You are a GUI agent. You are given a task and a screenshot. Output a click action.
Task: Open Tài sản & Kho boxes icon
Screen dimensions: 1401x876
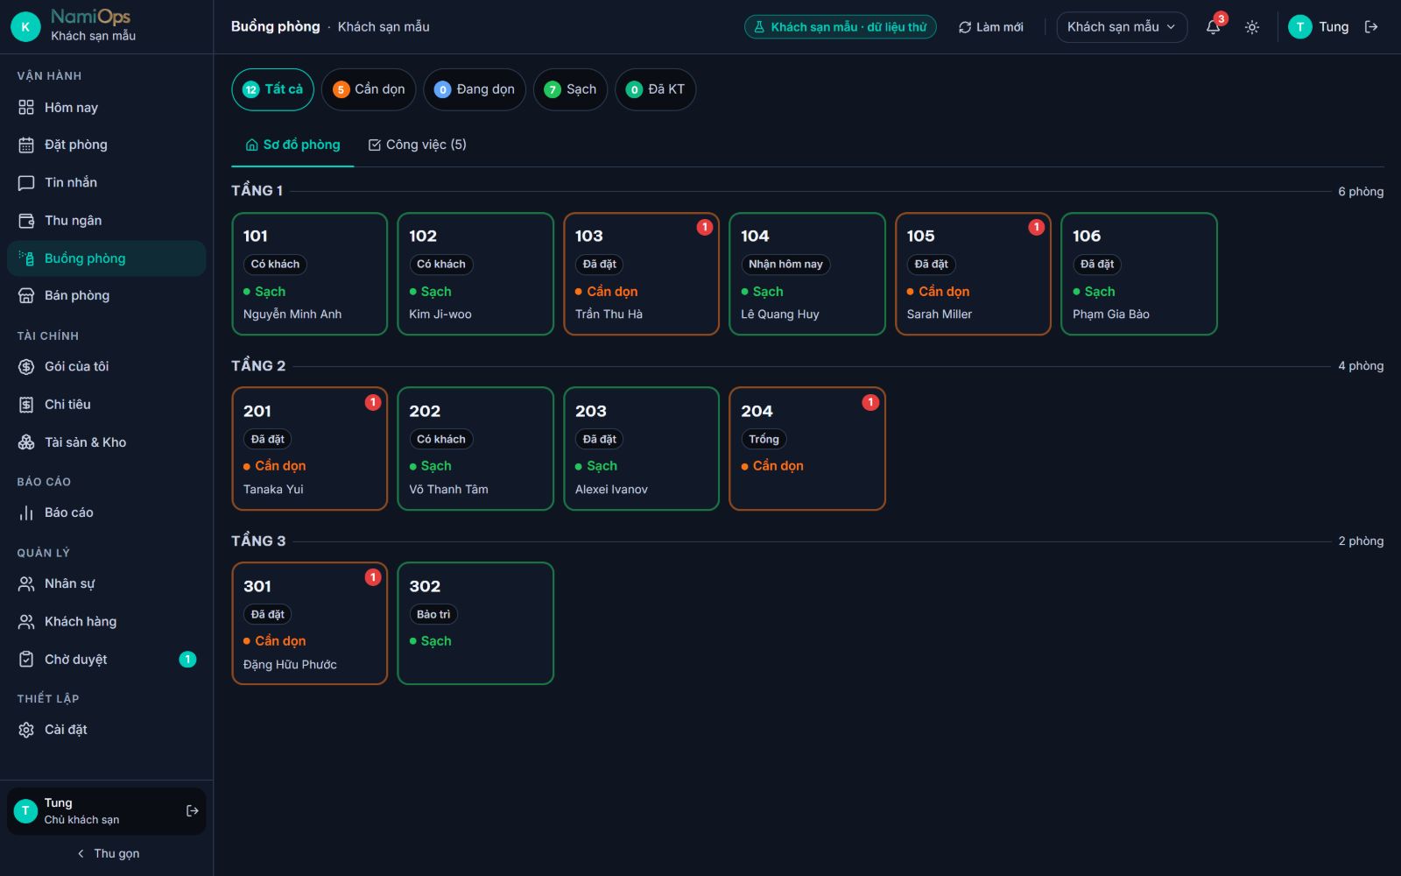click(26, 442)
